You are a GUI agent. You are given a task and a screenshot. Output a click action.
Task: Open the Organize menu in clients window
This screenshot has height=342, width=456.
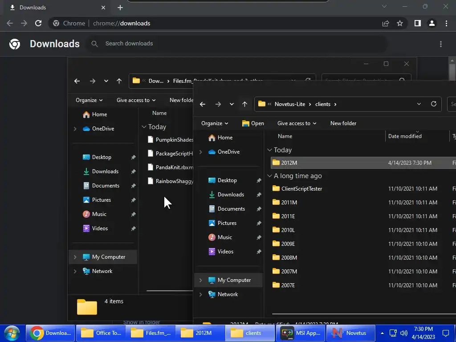(215, 123)
